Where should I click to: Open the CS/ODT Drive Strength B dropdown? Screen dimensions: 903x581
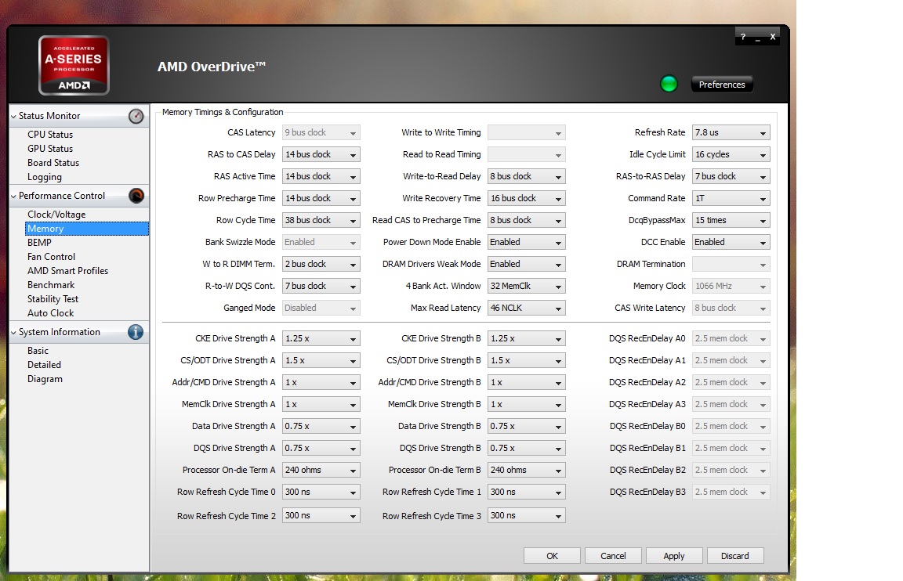click(x=527, y=360)
